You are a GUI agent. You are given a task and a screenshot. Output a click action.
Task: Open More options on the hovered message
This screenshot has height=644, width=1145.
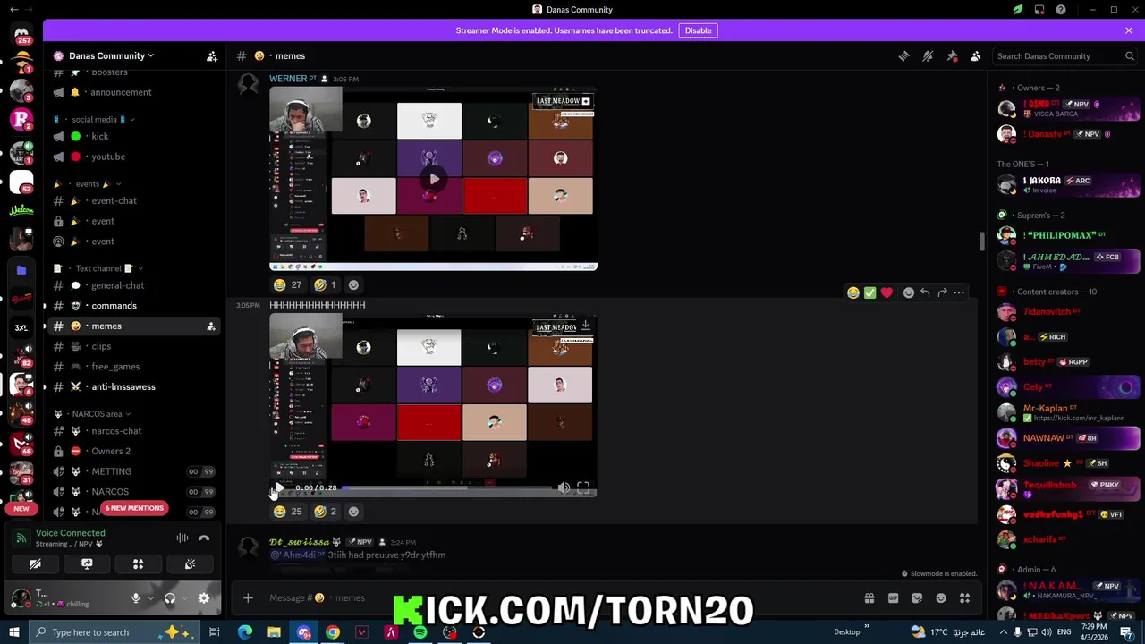click(x=959, y=292)
